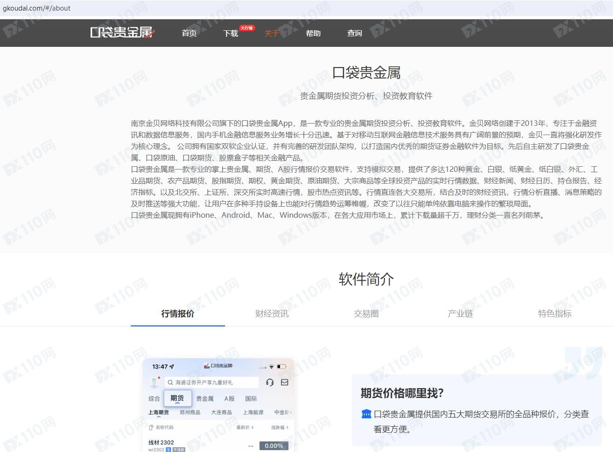
Task: Go to 下载 in top navigation
Action: coord(231,33)
